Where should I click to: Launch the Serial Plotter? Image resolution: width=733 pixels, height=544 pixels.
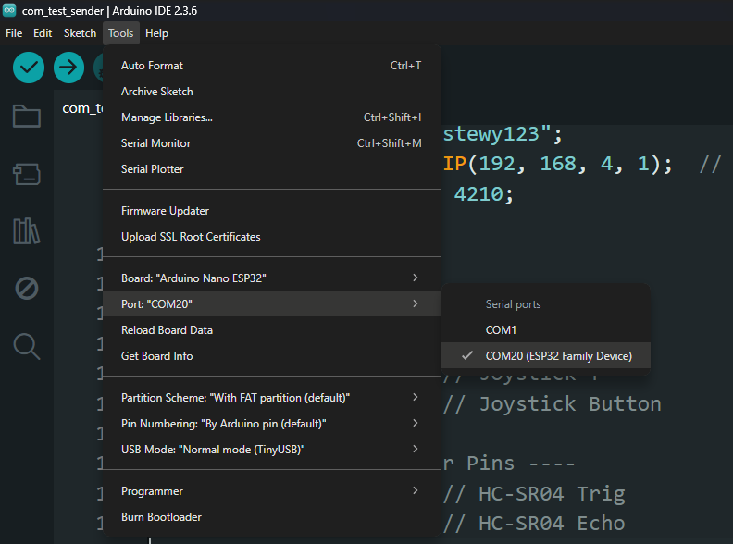(272, 169)
